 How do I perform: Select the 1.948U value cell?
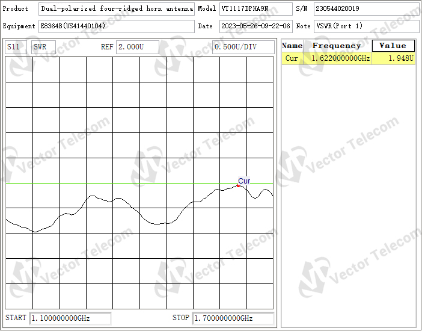tap(394, 58)
